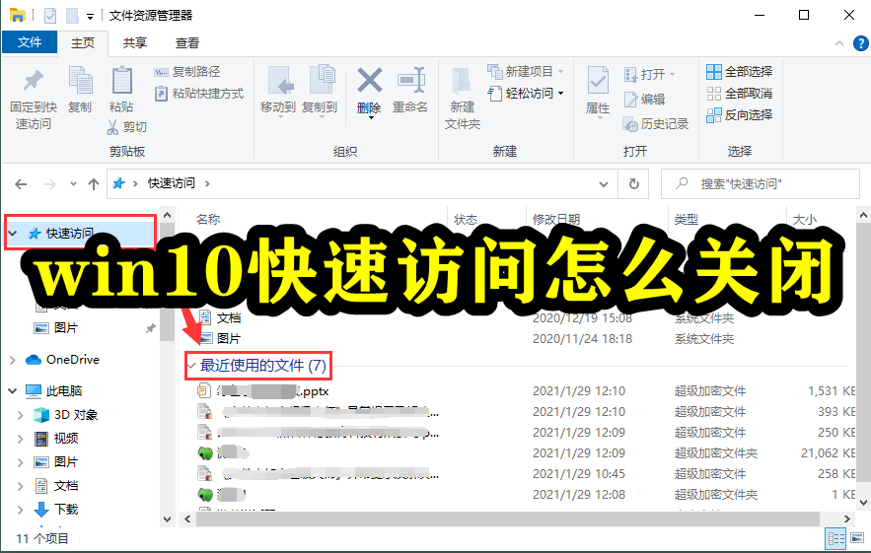Click Select all in ribbon
This screenshot has width=871, height=553.
[x=740, y=72]
